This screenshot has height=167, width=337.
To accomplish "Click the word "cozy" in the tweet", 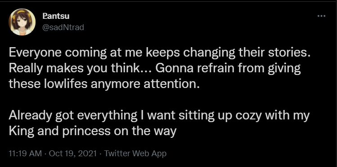I will (249, 116).
